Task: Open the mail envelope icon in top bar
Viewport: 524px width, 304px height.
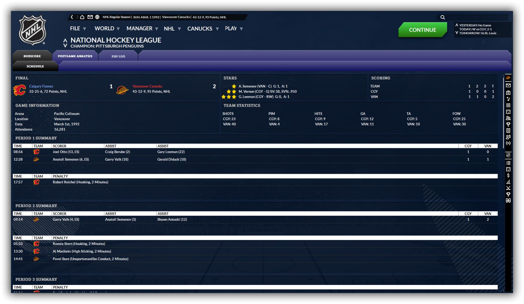Action: pos(90,17)
